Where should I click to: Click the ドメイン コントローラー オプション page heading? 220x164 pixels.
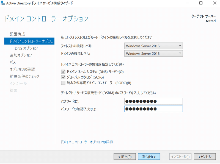pos(46,19)
